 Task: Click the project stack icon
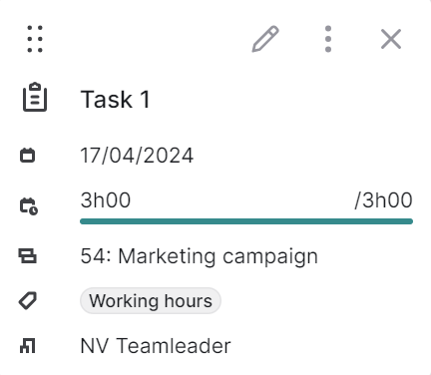(27, 256)
